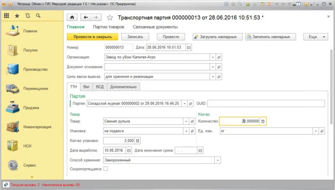Open calendar for Дата выработки

point(129,151)
